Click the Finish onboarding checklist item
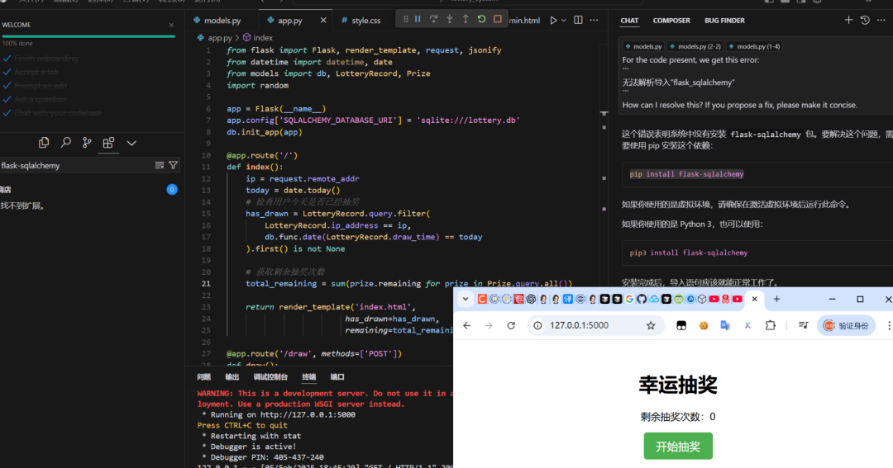 pyautogui.click(x=46, y=58)
